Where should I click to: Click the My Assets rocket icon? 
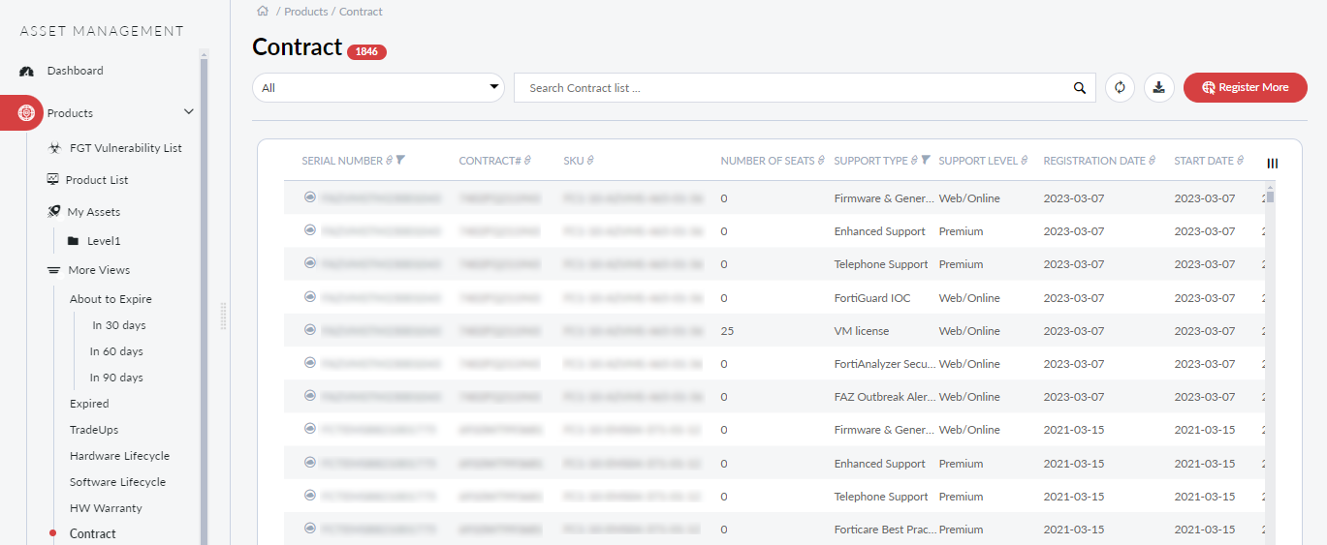[54, 211]
